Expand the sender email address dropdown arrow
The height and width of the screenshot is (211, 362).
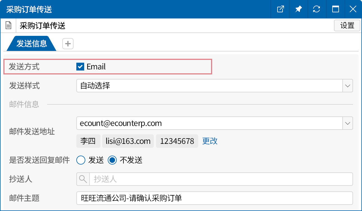[x=347, y=123]
